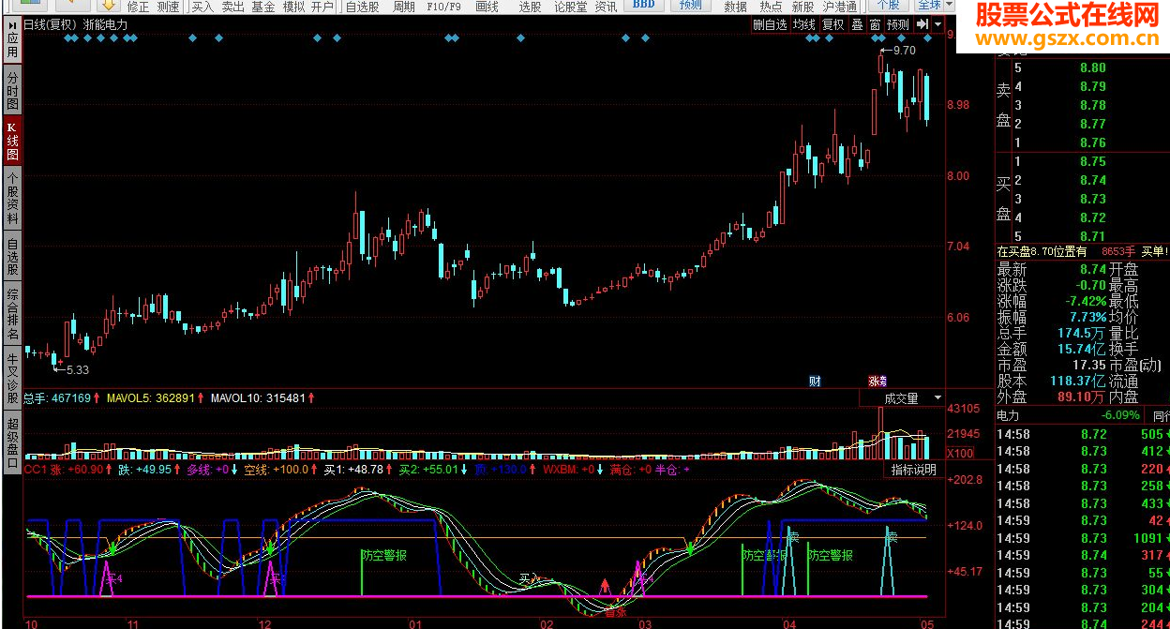1170x629 pixels.
Task: Open the 成交量 indicator dropdown
Action: click(904, 398)
